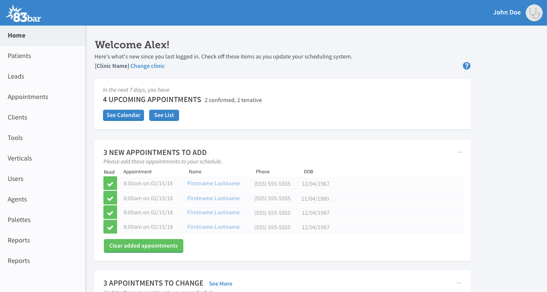Click the Phone column header
This screenshot has height=292, width=547.
click(x=263, y=172)
